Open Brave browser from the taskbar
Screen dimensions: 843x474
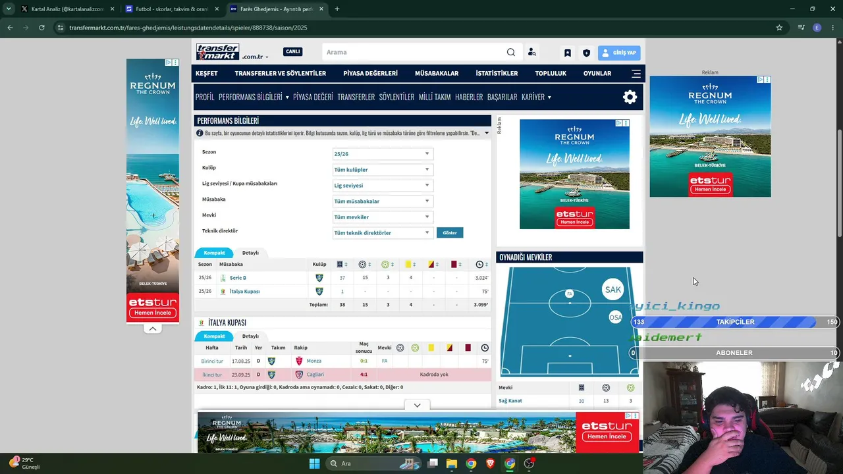pos(490,463)
